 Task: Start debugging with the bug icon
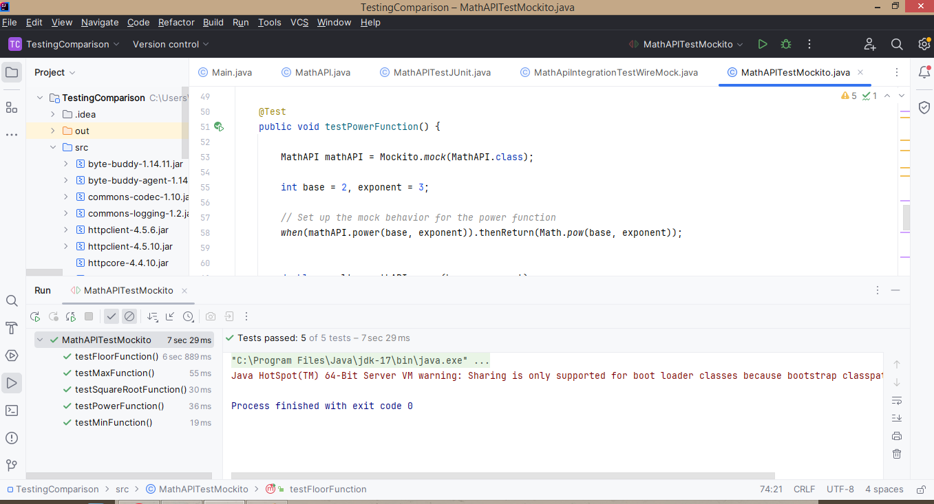tap(786, 44)
